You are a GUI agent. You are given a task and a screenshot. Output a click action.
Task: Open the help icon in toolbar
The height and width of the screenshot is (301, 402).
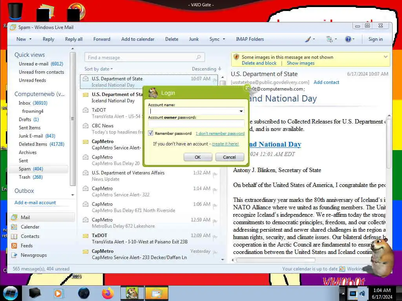pos(348,39)
